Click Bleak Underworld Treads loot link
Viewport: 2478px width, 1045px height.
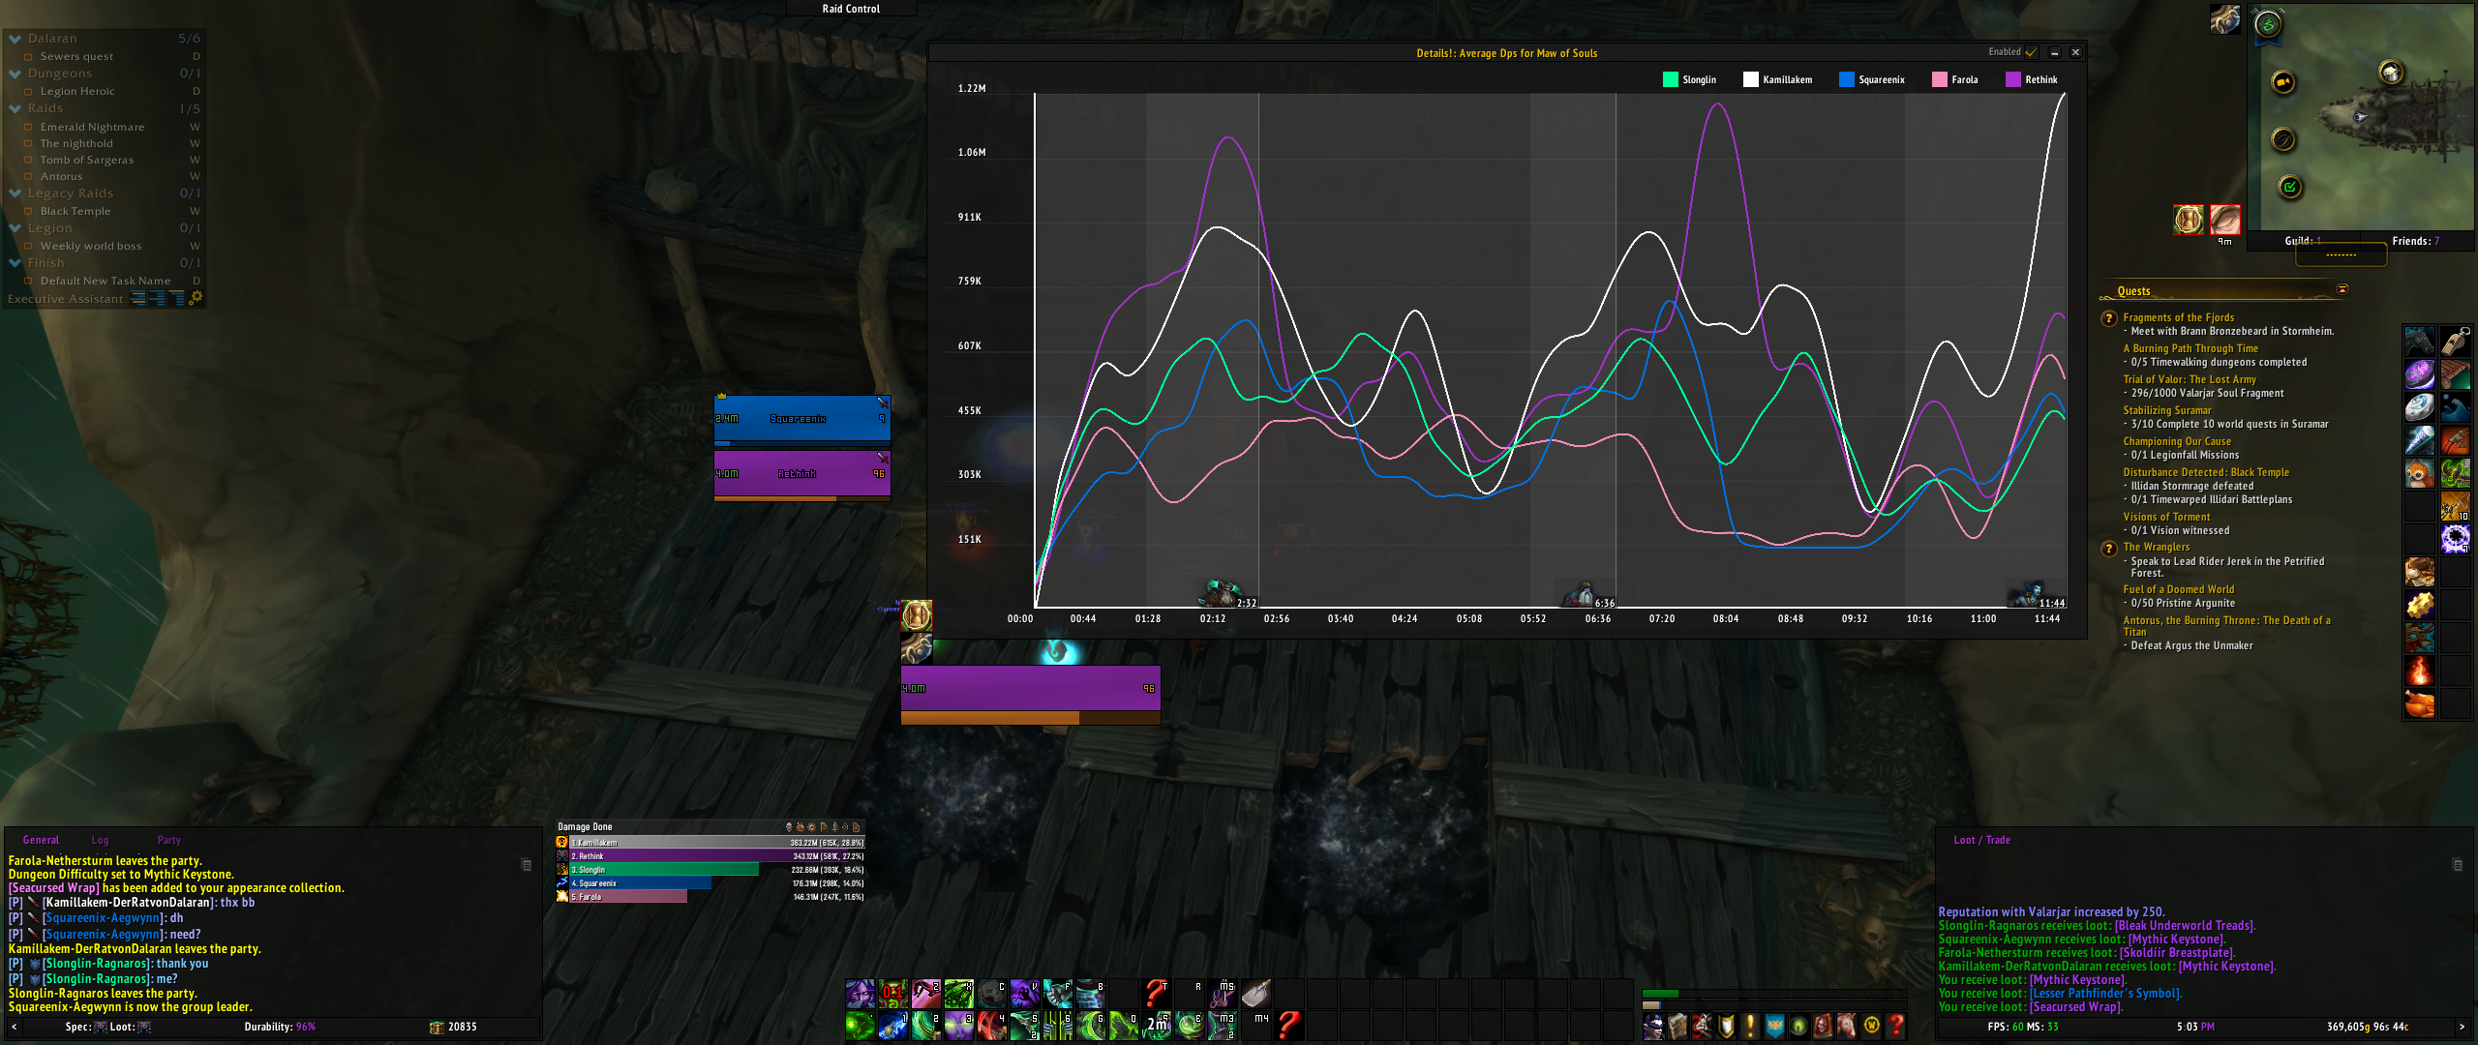[2185, 926]
